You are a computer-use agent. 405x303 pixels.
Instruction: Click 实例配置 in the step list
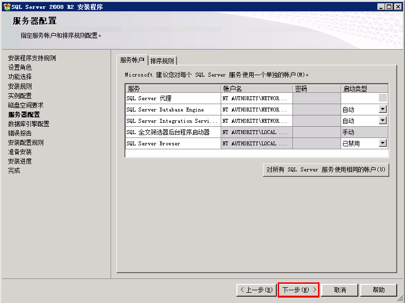pos(20,96)
